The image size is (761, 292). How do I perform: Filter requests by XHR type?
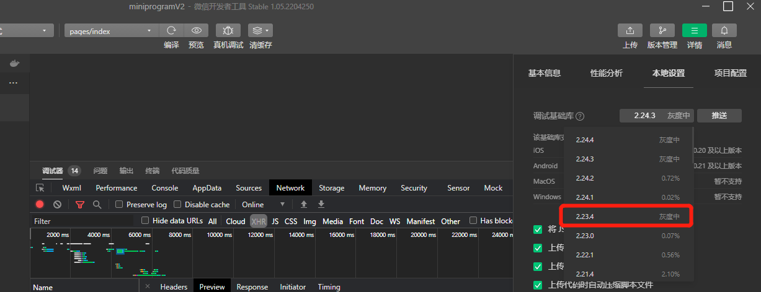point(258,221)
